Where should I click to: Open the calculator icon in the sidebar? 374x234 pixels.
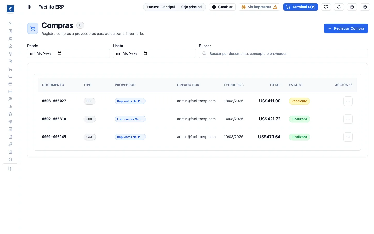pos(10,129)
